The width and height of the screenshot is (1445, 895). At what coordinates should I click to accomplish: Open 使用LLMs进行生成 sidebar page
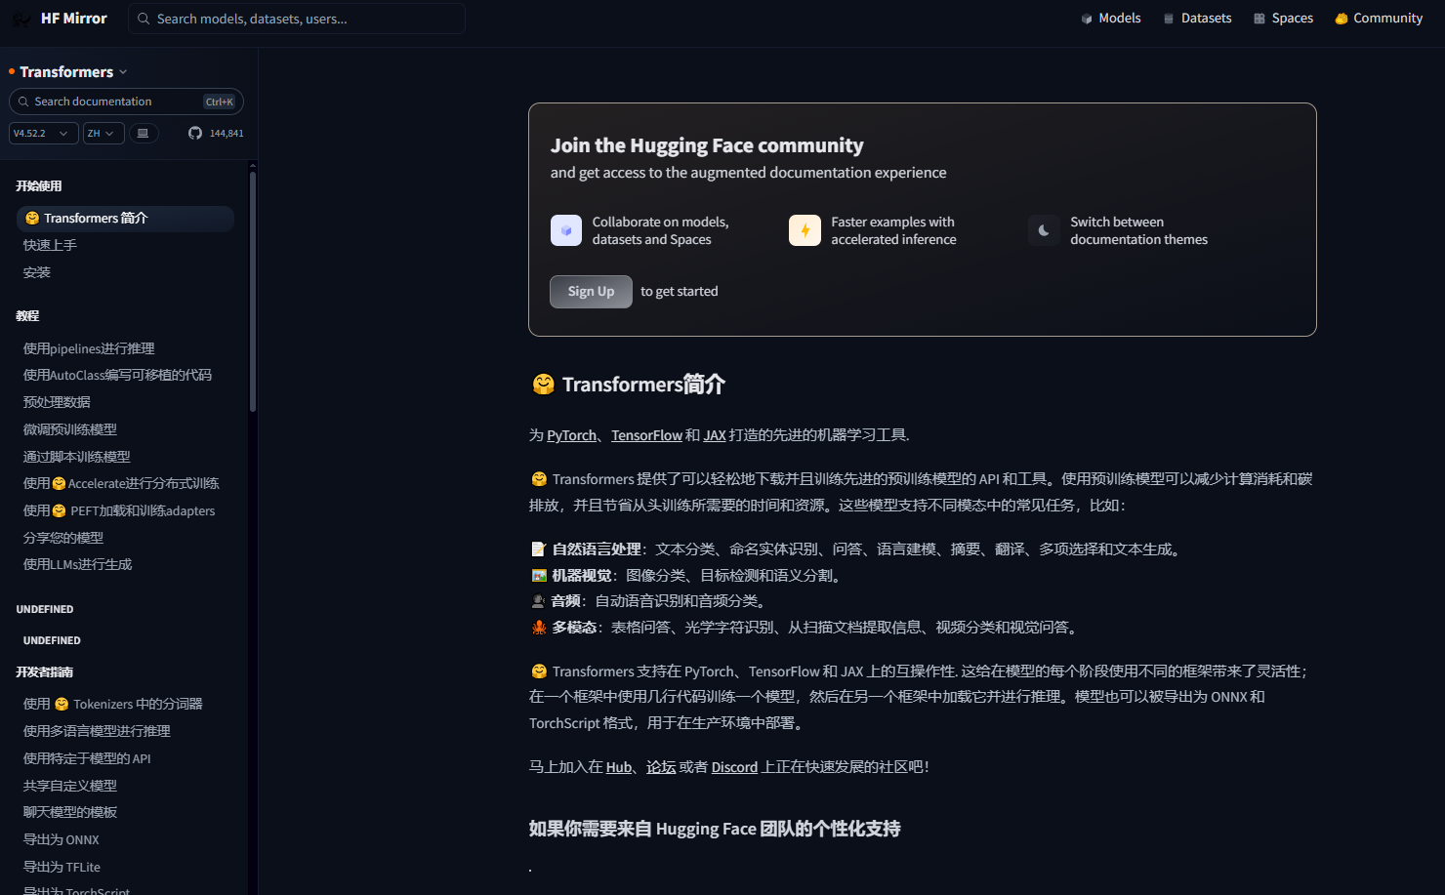[x=77, y=564]
